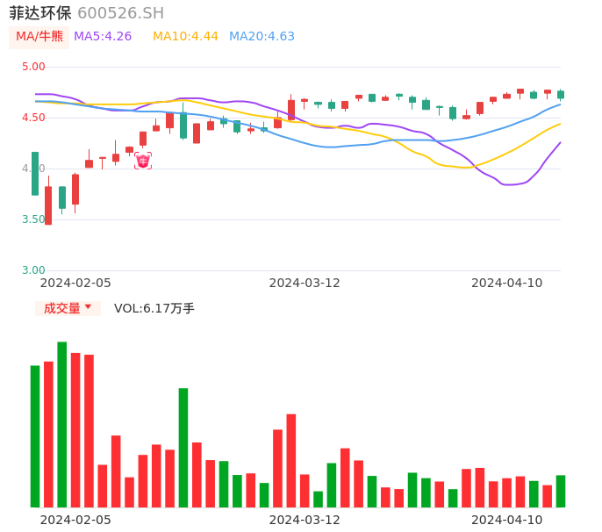This screenshot has height=532, width=602.
Task: Toggle the MA20:4.63 legend label
Action: pos(262,37)
